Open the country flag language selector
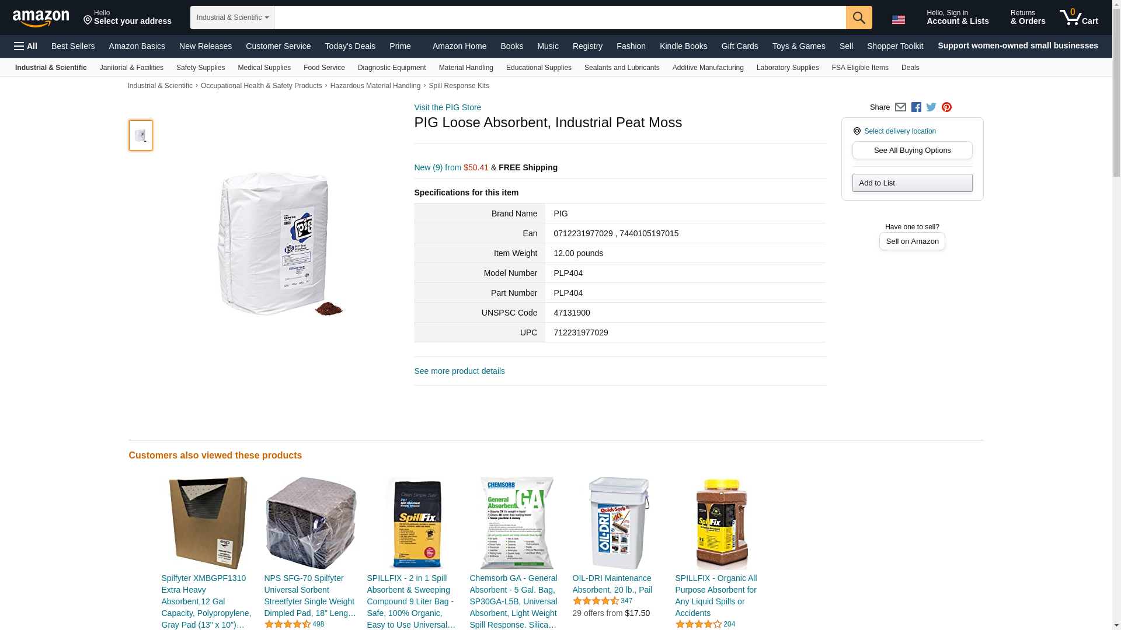 [x=899, y=19]
